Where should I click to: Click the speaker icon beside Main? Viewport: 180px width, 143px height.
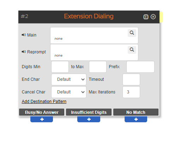(24, 35)
